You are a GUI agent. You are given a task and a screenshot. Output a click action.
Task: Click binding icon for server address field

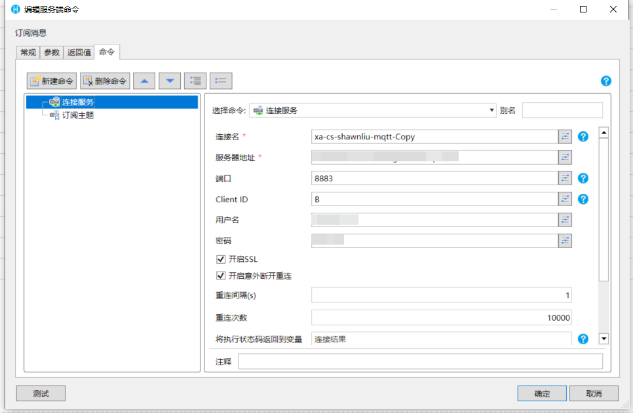565,157
